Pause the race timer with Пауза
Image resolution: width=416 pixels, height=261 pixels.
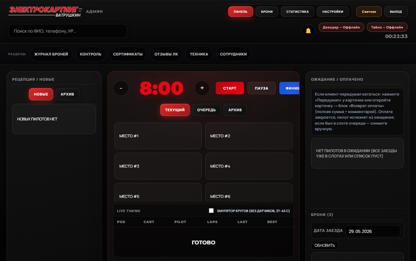(x=261, y=88)
